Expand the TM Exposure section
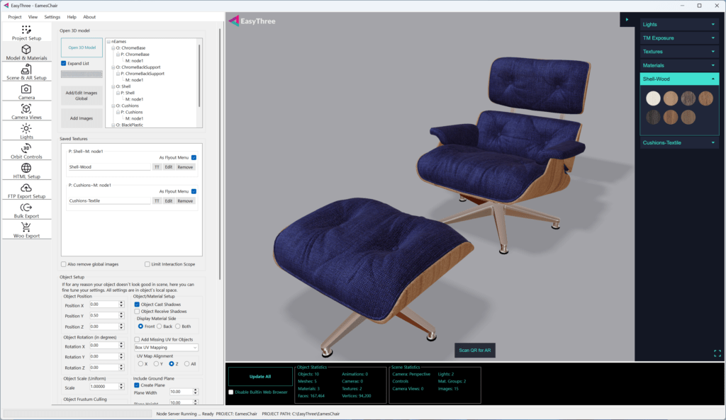This screenshot has width=726, height=420. pyautogui.click(x=679, y=38)
